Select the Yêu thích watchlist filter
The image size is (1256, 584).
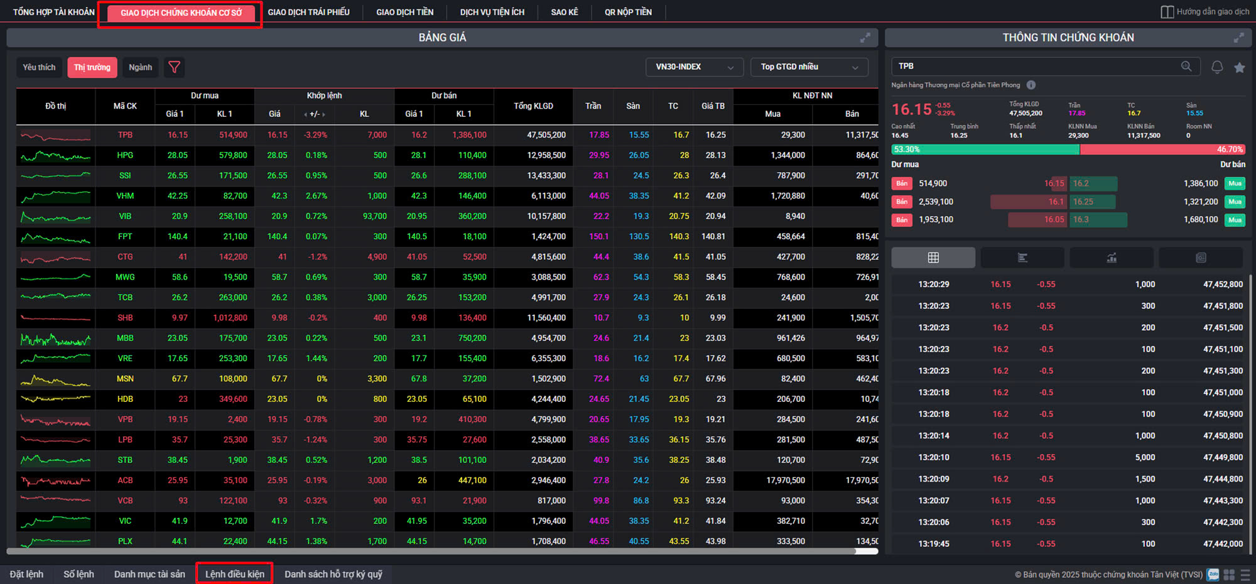(x=39, y=67)
